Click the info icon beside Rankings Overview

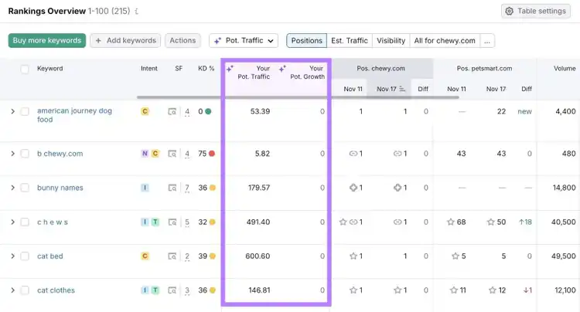(x=136, y=12)
